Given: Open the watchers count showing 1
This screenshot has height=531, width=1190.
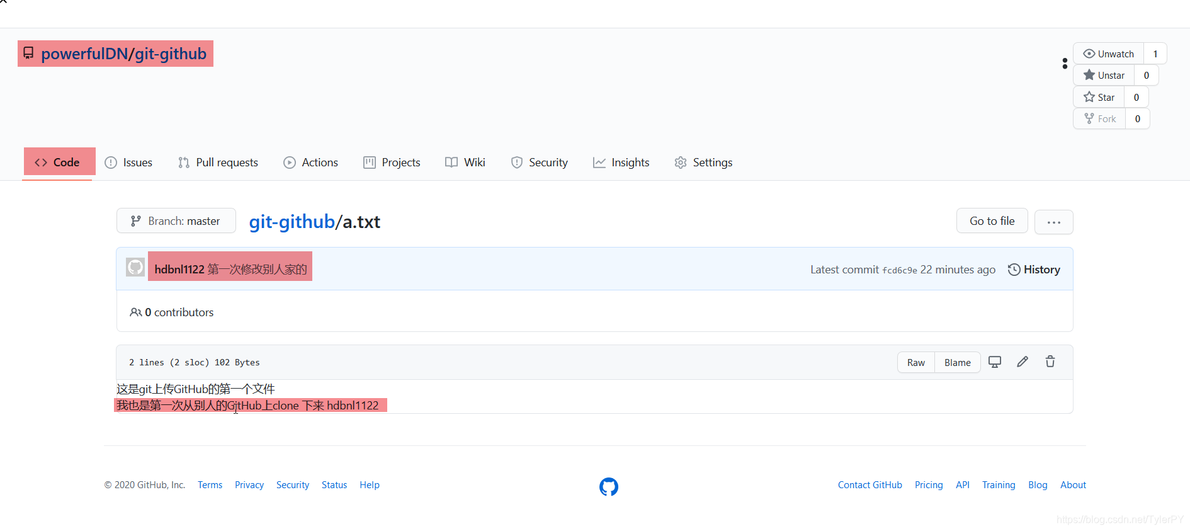Looking at the screenshot, I should (x=1155, y=54).
